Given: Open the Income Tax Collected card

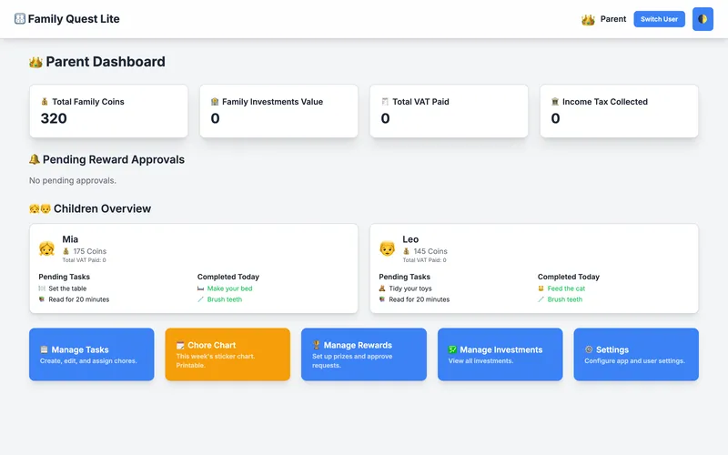Looking at the screenshot, I should tap(619, 111).
